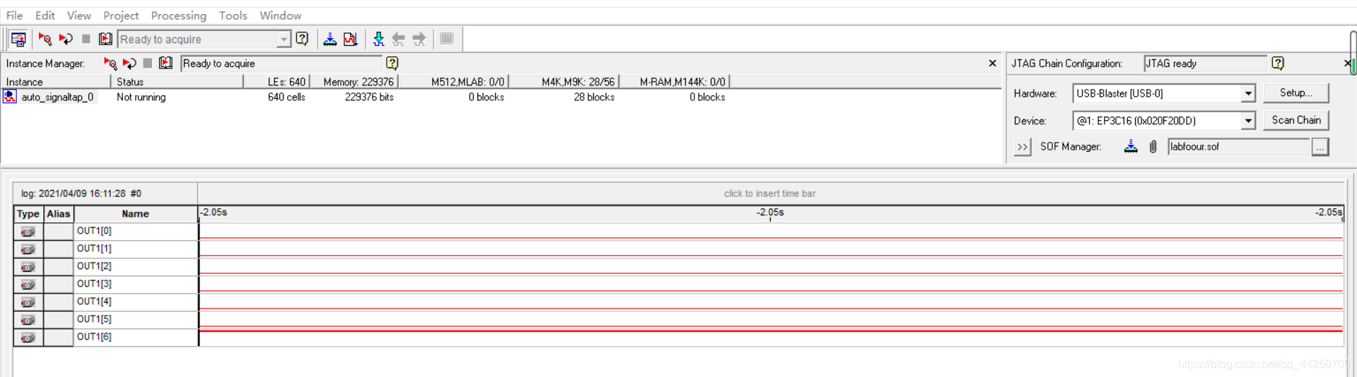Click the OUT1[3] signal type icon
Viewport: 1357px width, 377px height.
click(x=28, y=285)
